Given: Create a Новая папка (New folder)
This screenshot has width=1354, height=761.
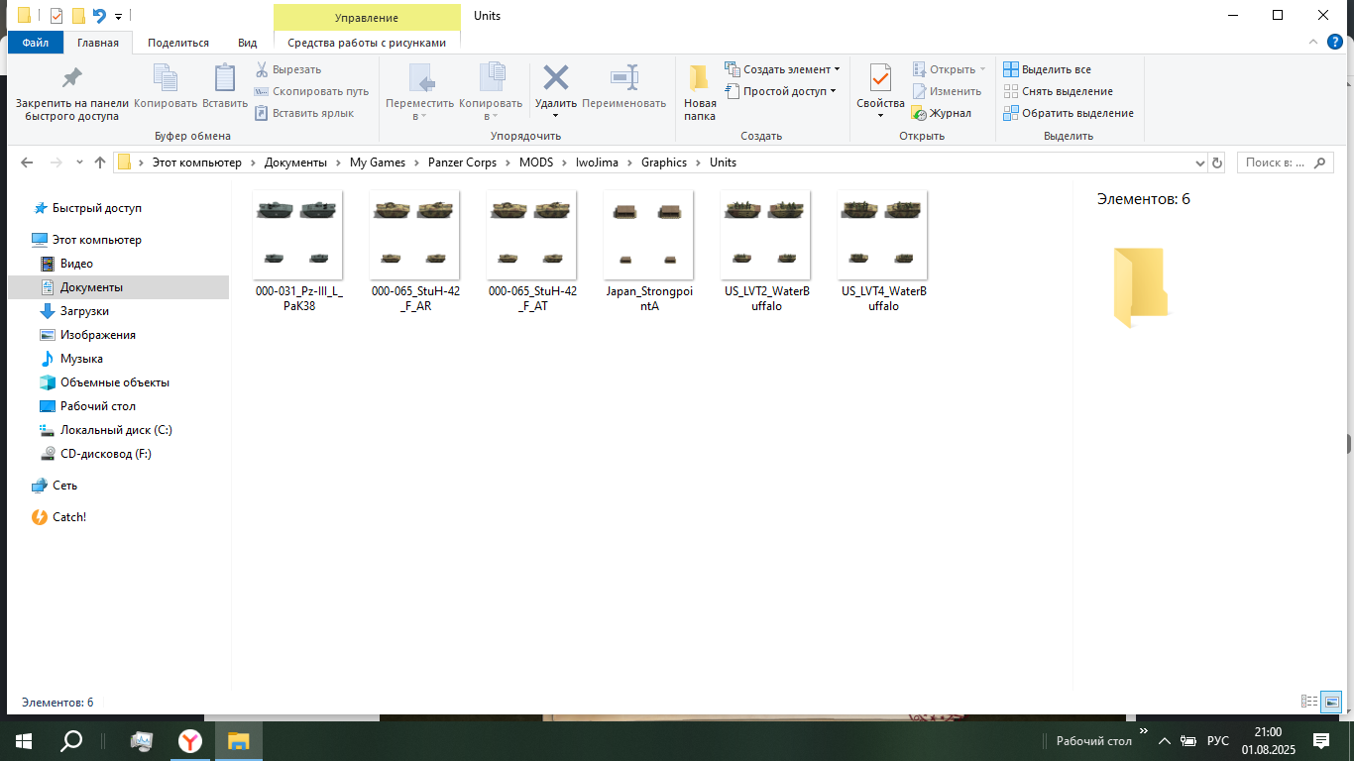Looking at the screenshot, I should coord(700,93).
